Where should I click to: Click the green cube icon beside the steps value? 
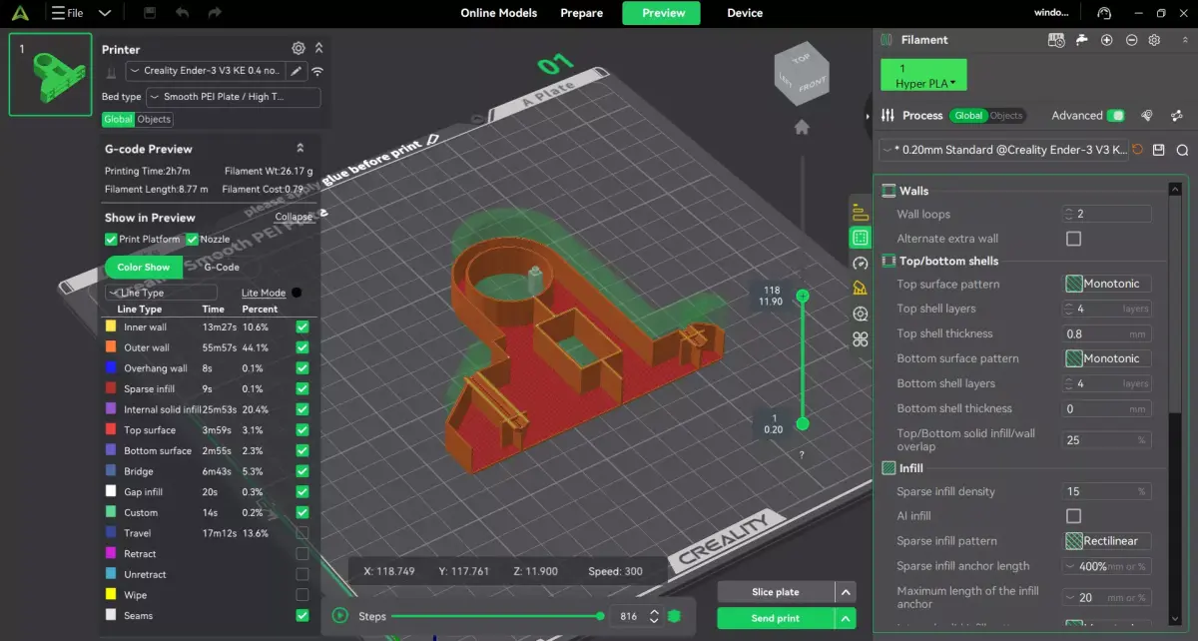675,616
